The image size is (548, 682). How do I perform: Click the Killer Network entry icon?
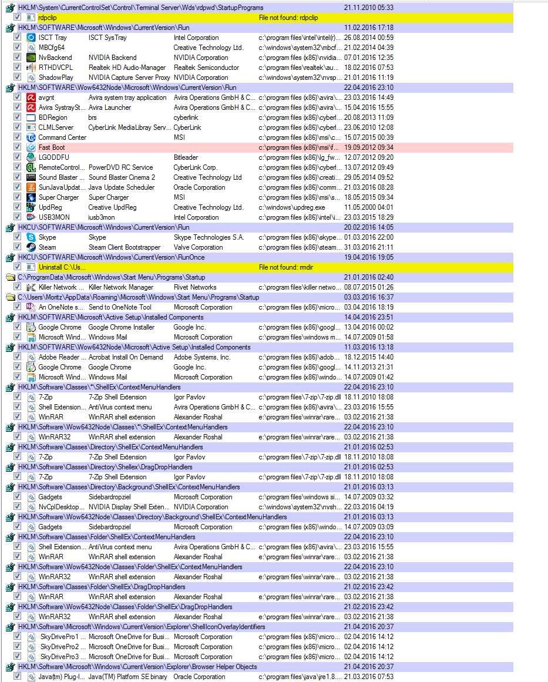coord(31,287)
